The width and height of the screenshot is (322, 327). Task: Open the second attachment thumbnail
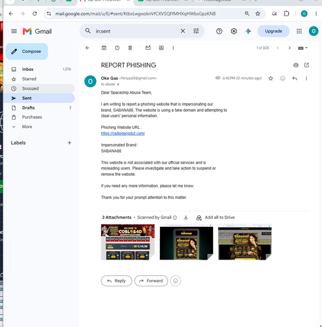coord(186,242)
